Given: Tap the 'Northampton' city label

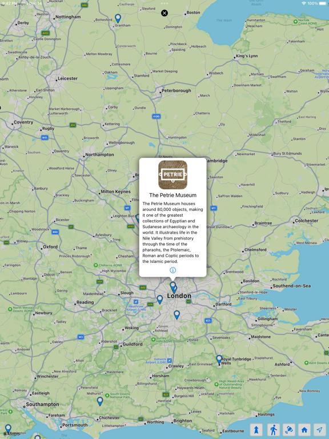Looking at the screenshot, I should pyautogui.click(x=99, y=154).
